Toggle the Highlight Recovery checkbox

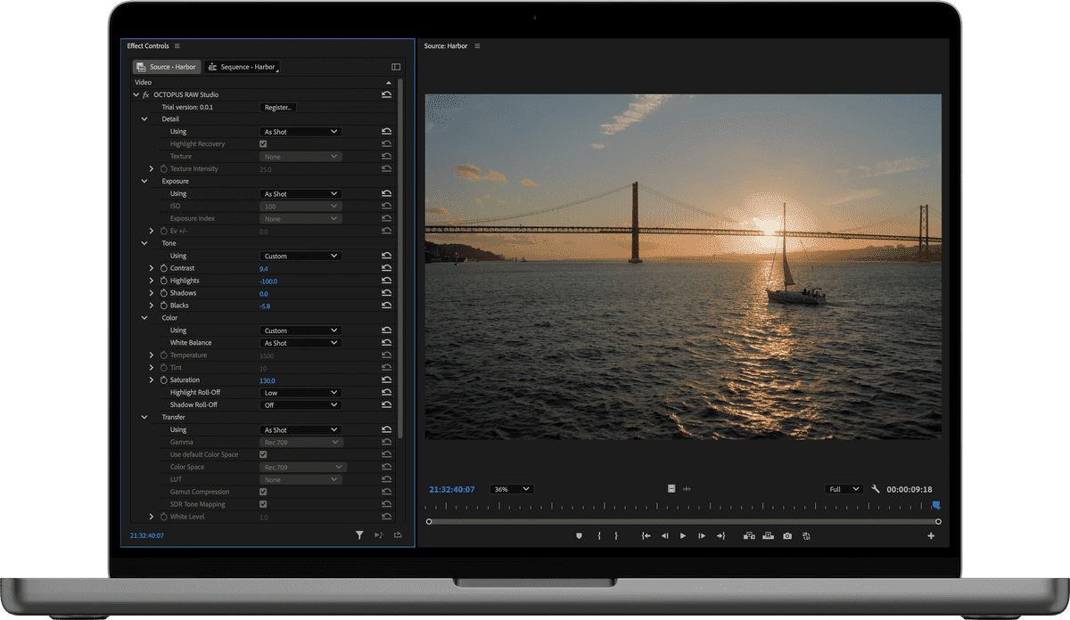(263, 143)
